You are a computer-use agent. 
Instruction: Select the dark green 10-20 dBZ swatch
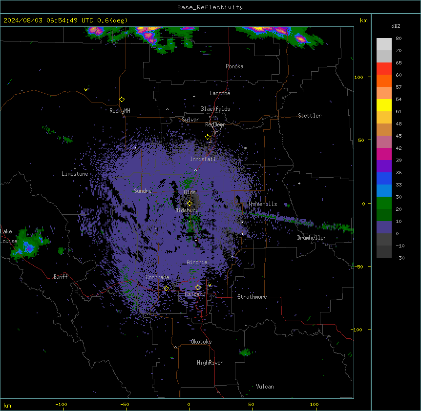384,215
